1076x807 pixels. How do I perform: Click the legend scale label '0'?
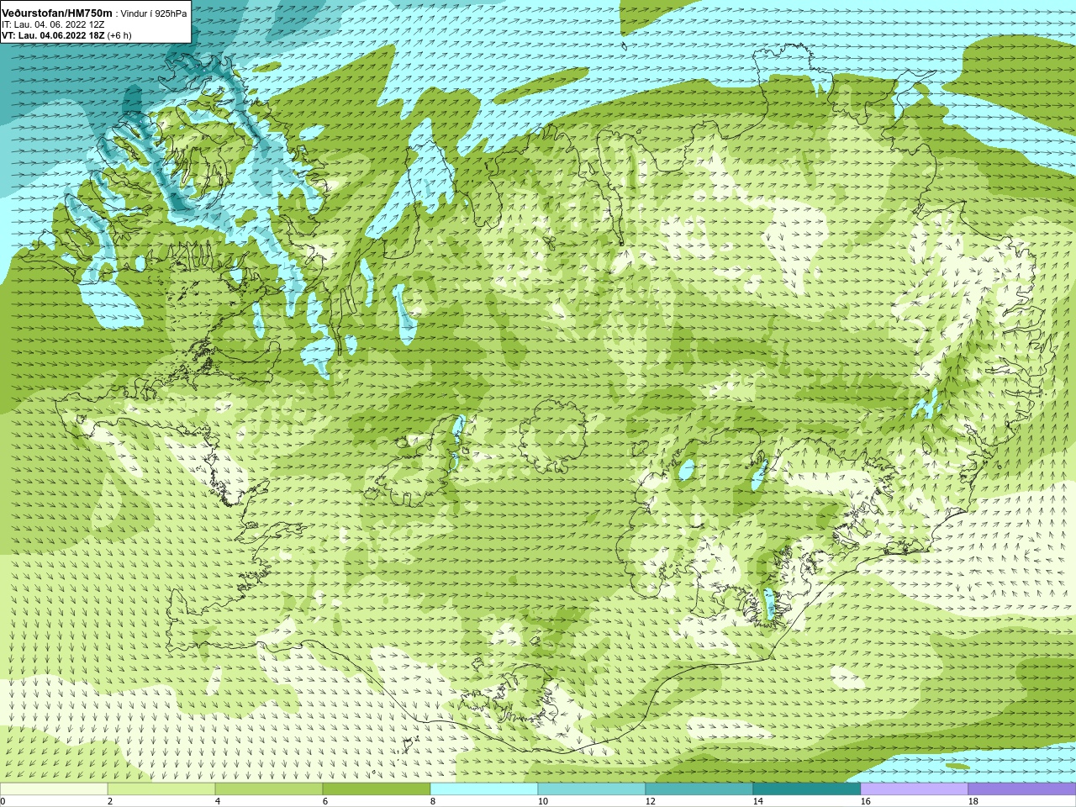[3, 801]
